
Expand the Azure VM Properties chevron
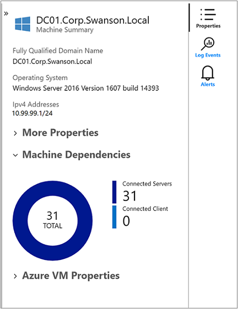click(15, 277)
